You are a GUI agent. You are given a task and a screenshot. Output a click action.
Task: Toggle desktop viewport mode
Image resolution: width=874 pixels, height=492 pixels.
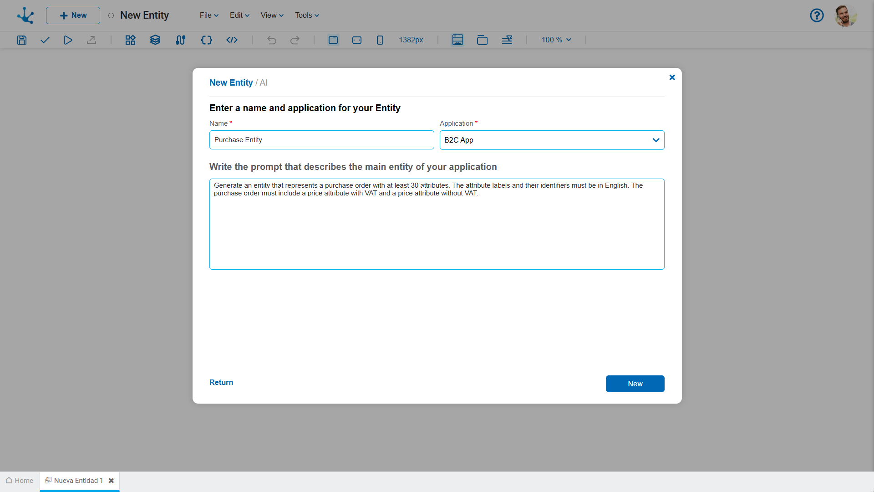[x=333, y=40]
